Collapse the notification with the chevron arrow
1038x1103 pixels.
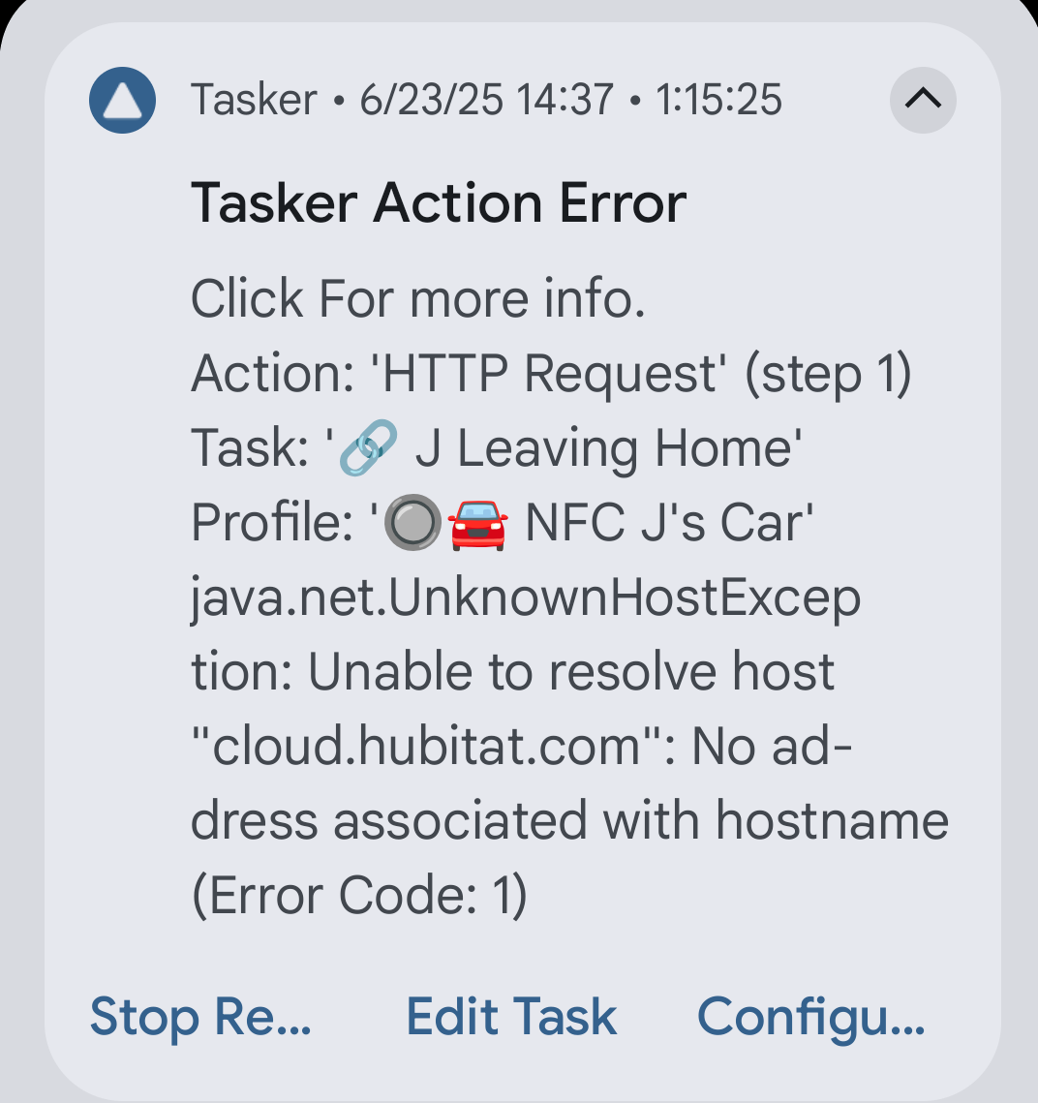pyautogui.click(x=922, y=100)
